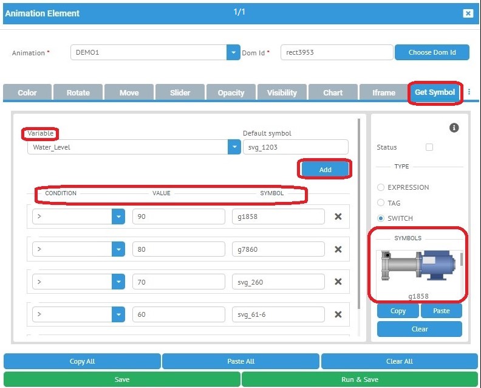Choose the TAG type radio button
Image resolution: width=481 pixels, height=388 pixels.
click(381, 203)
